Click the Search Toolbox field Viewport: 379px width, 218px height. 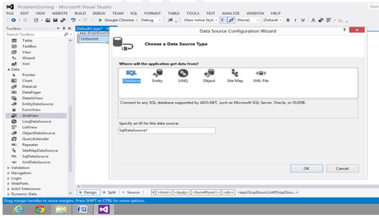[x=34, y=34]
